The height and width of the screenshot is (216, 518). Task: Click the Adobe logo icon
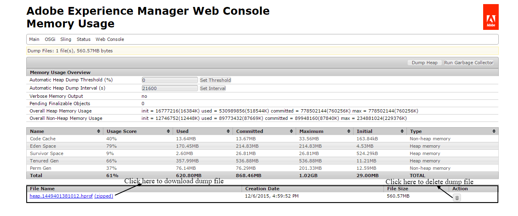(x=491, y=17)
